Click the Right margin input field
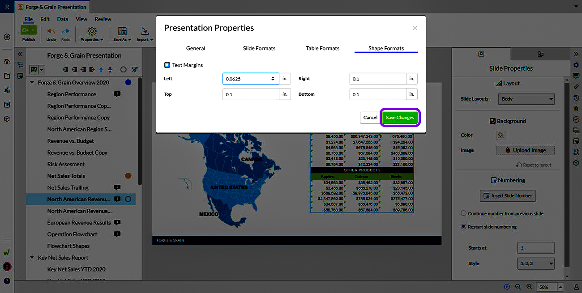Viewport: 582px width, 293px height. tap(377, 79)
